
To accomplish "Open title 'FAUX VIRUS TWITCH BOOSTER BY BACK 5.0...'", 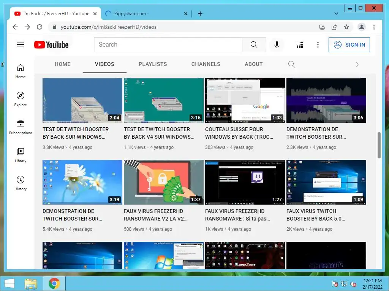I will pyautogui.click(x=316, y=215).
